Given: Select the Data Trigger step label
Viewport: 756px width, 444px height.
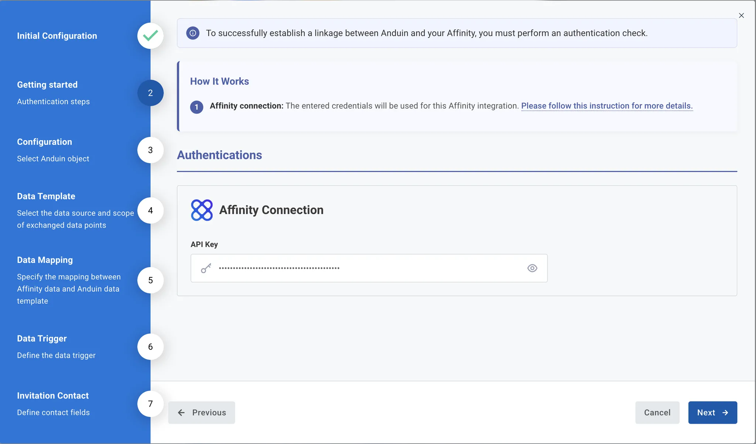Looking at the screenshot, I should 42,339.
